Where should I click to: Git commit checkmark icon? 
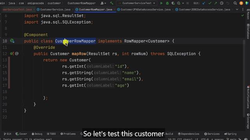pyautogui.click(x=210, y=3)
